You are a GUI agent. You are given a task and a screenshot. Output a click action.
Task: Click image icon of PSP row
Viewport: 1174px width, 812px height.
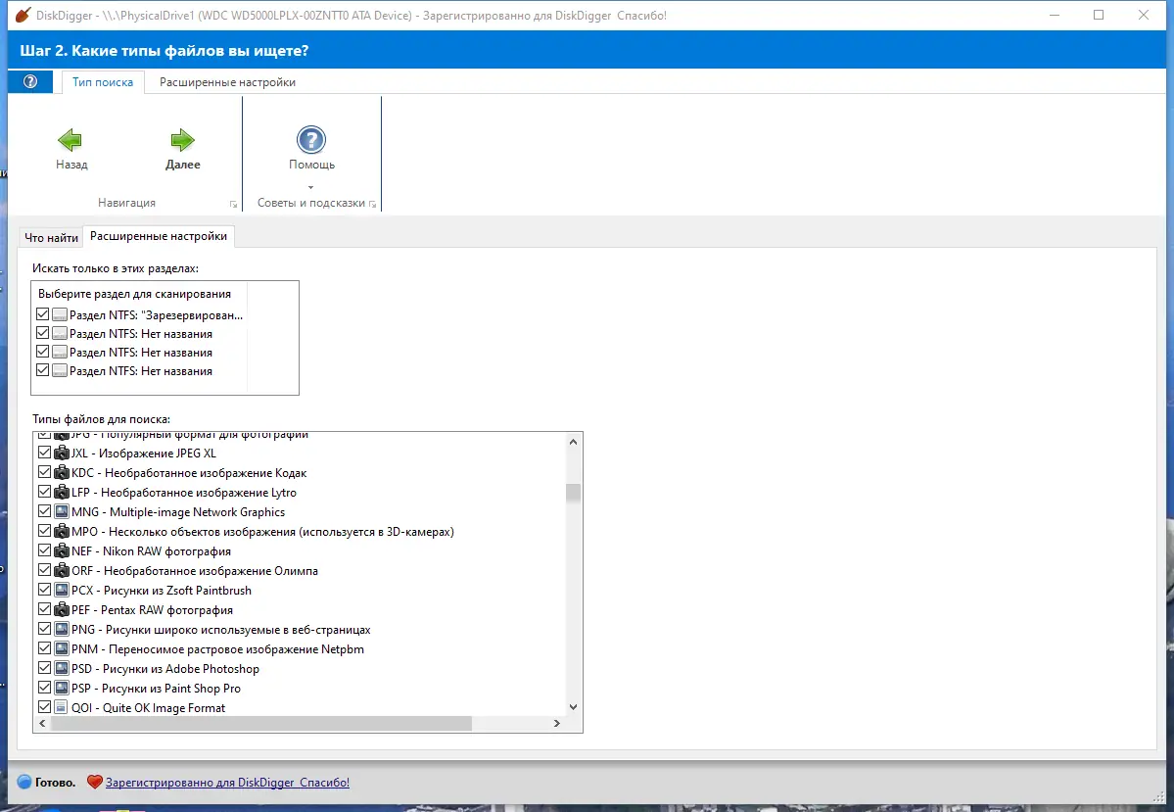pos(62,688)
